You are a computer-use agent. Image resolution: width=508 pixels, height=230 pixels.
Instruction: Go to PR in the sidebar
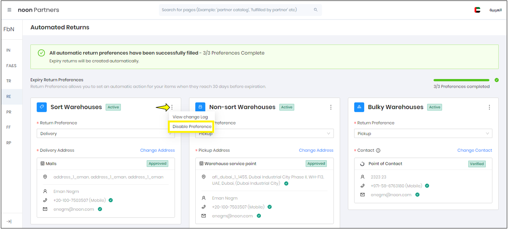tap(9, 112)
